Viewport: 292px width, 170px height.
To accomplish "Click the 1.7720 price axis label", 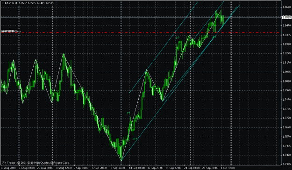I will 286,118.
